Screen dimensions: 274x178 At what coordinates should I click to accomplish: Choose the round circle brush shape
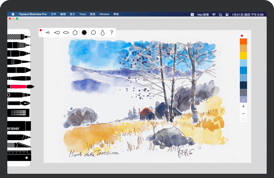pos(94,33)
